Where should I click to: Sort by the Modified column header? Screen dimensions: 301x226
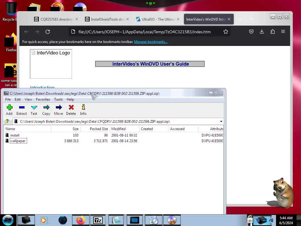[x=125, y=129]
